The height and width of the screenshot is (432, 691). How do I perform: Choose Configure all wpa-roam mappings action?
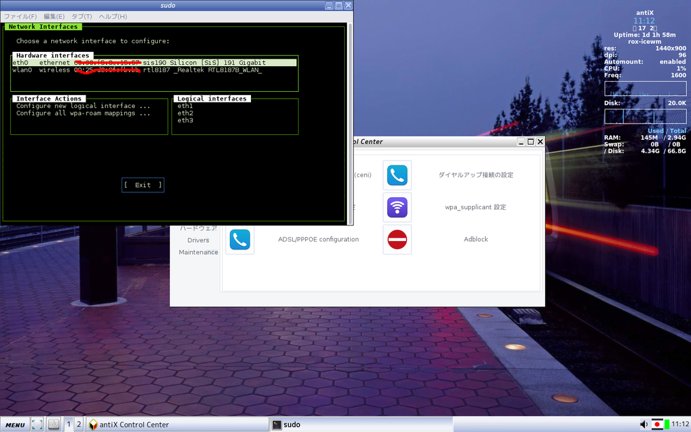point(83,113)
